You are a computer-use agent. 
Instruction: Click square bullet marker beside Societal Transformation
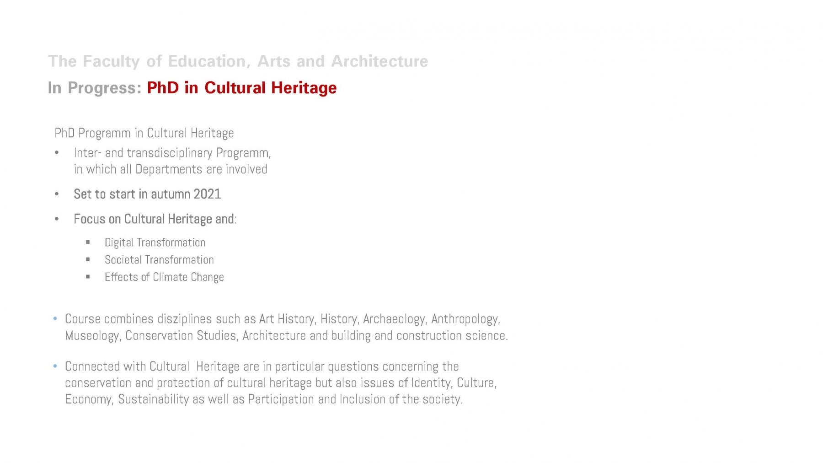pyautogui.click(x=88, y=259)
